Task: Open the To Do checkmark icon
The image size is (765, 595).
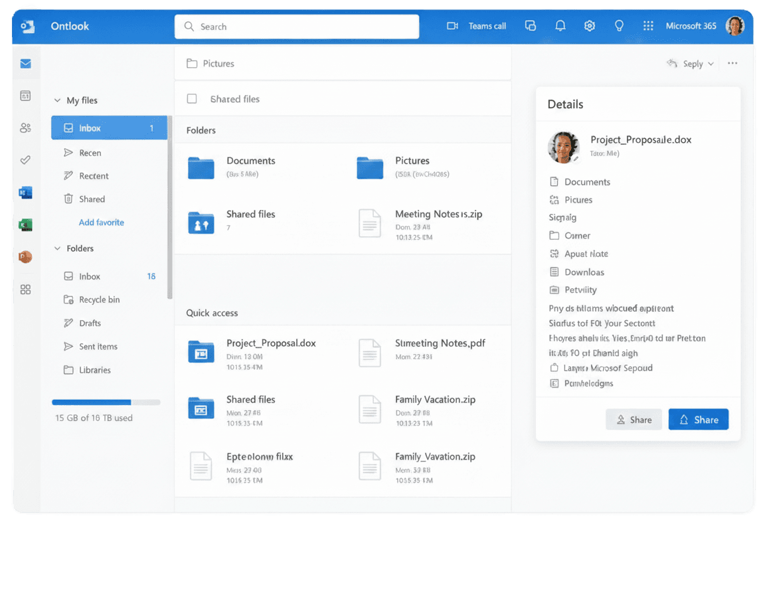Action: (25, 160)
